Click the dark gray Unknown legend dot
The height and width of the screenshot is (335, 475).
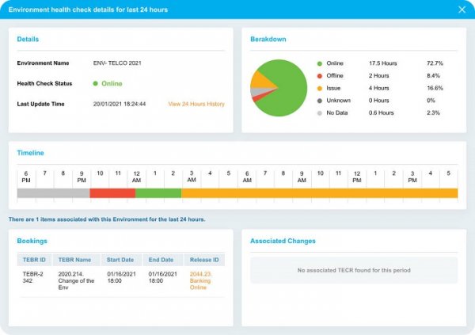click(x=319, y=101)
